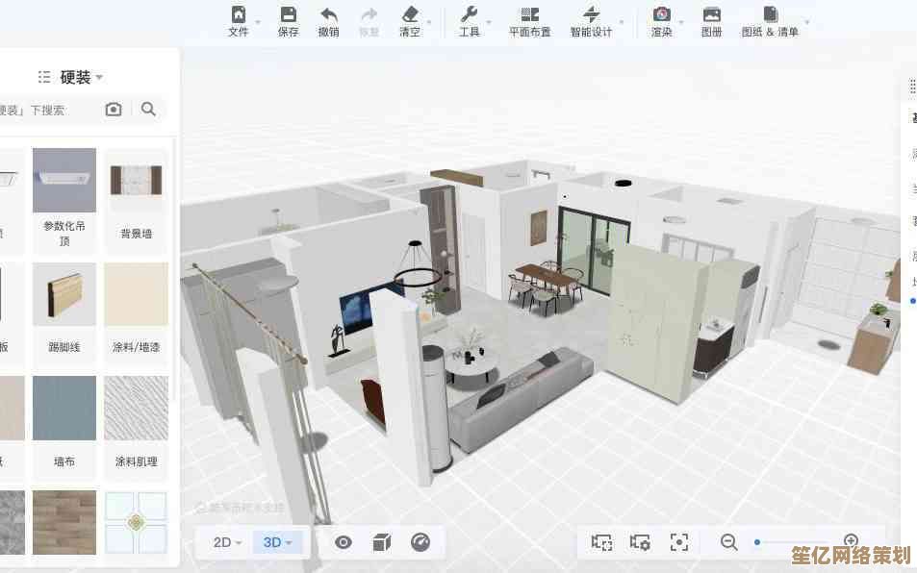Click the camera image search icon
Screen dimensions: 917x573
pos(114,110)
